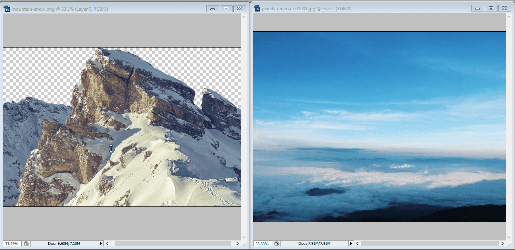Click the status icon beside pexels-chama zoom field
The height and width of the screenshot is (250, 515).
pyautogui.click(x=277, y=243)
